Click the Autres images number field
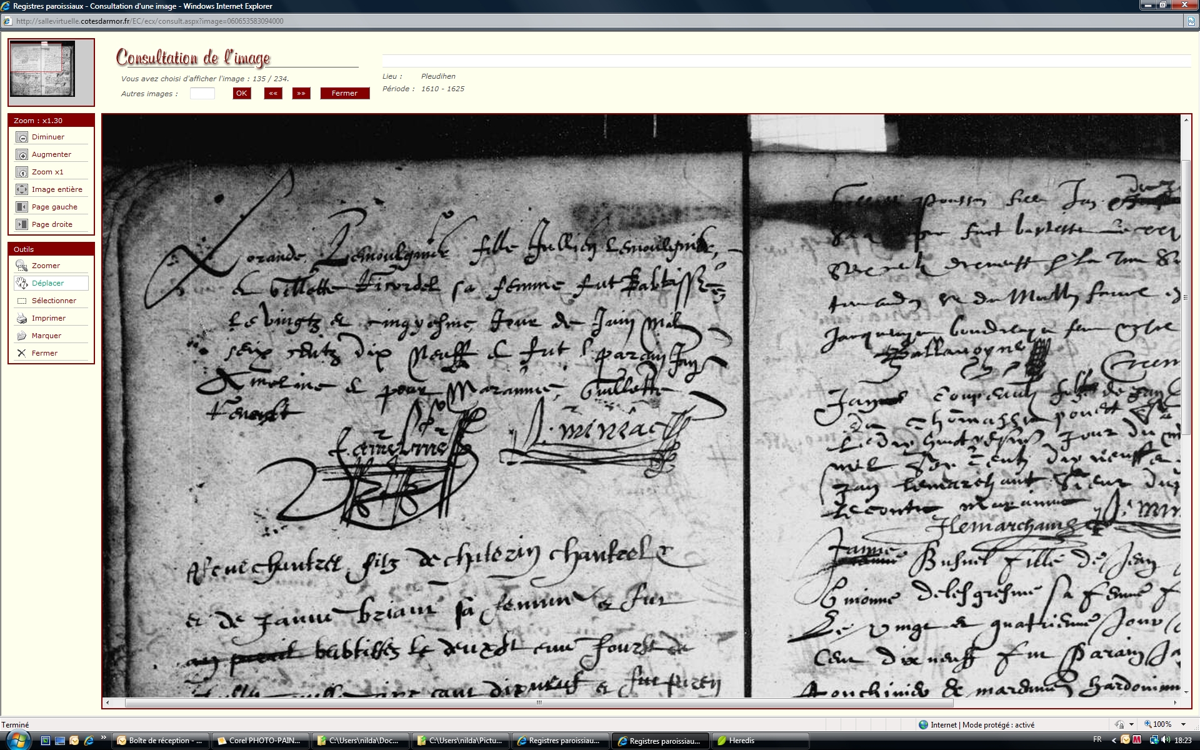Screen dimensions: 1200x750 coord(202,94)
